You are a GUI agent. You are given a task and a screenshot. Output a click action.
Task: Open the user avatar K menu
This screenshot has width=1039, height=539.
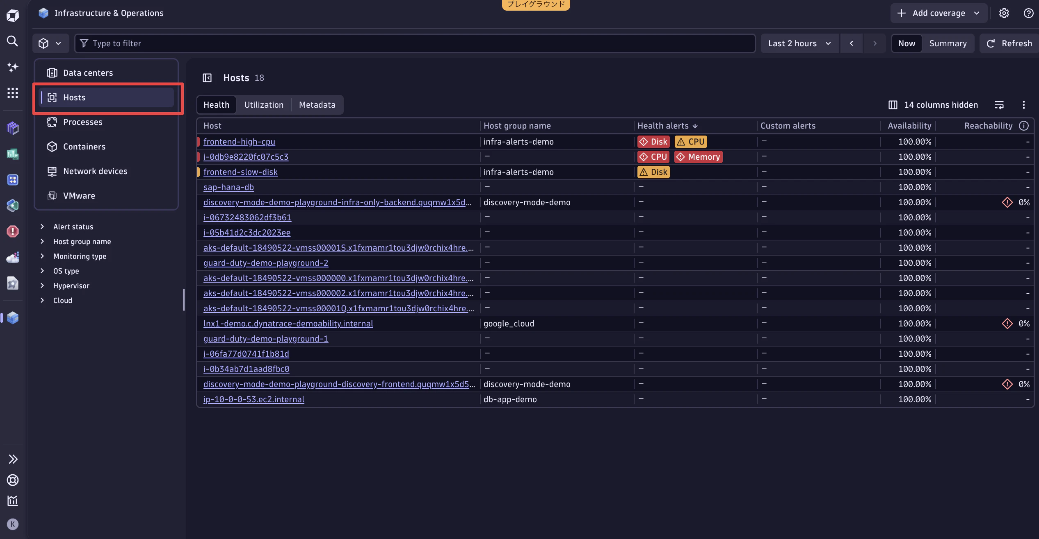coord(13,524)
